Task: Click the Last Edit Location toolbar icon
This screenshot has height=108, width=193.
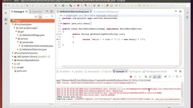Action: tap(140, 5)
